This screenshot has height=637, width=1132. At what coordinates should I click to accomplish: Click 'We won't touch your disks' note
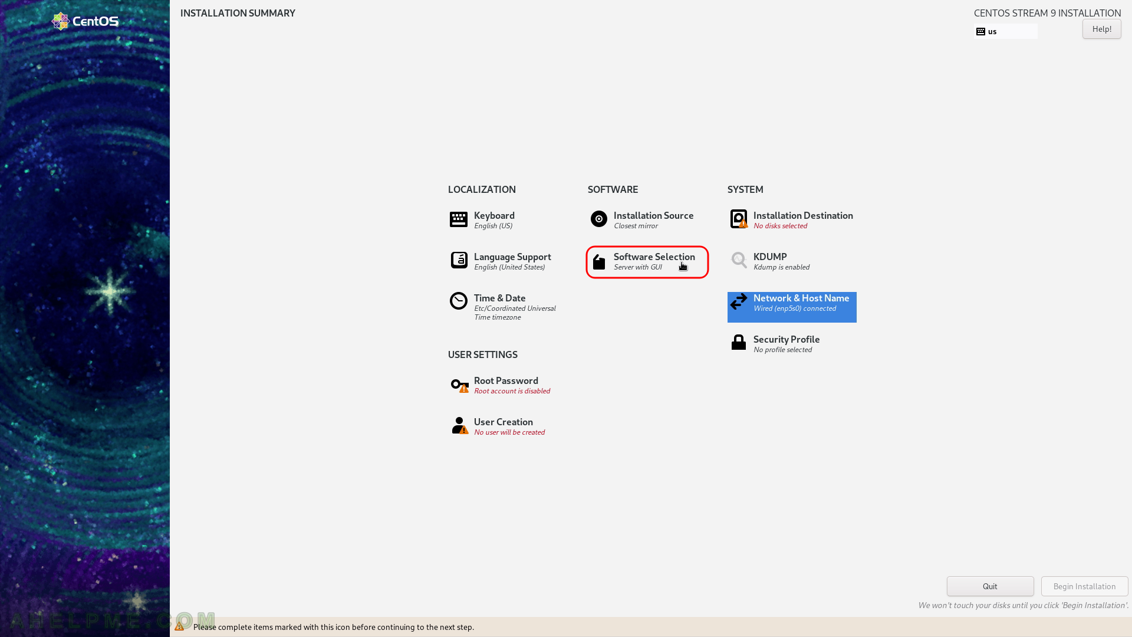pos(1023,605)
